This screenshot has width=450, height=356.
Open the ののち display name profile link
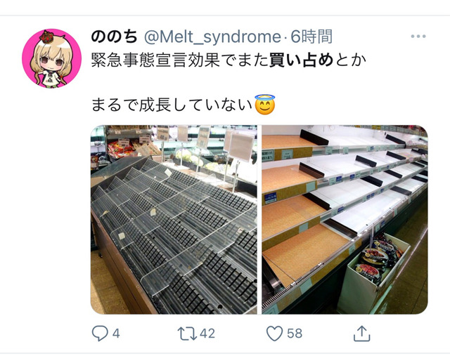[x=114, y=37]
